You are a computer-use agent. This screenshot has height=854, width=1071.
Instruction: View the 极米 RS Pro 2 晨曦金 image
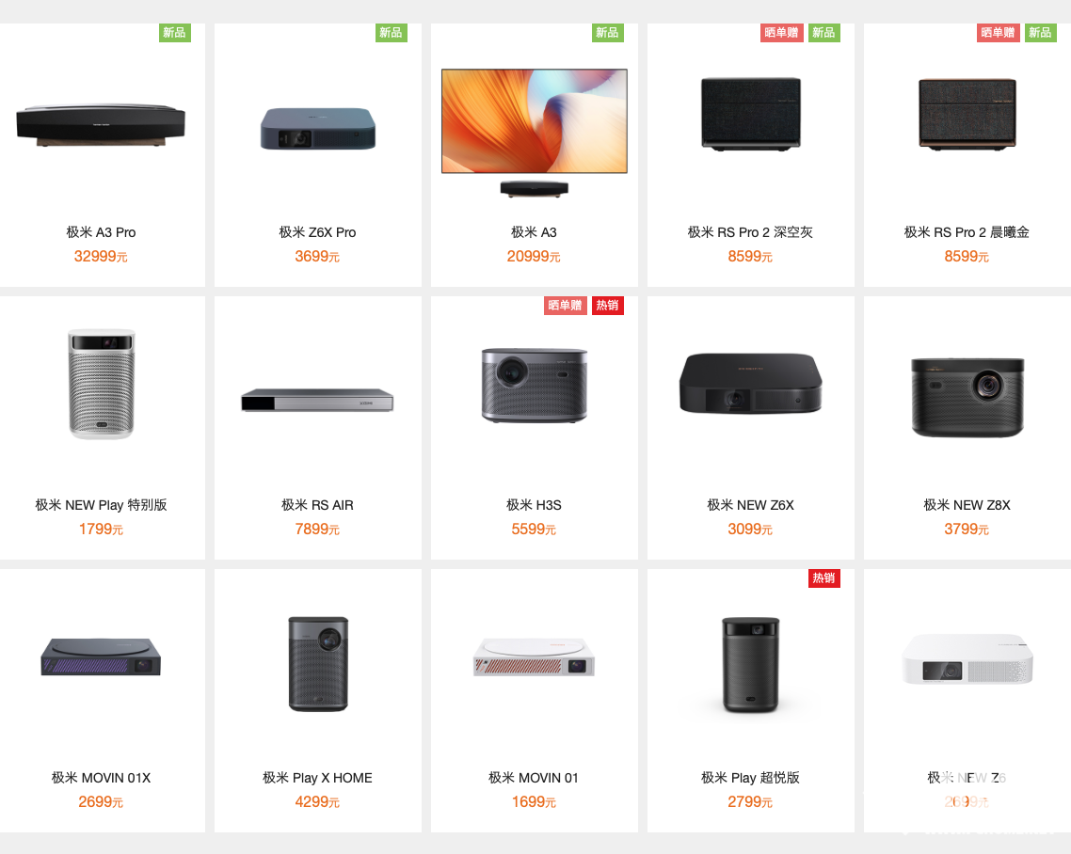coord(967,114)
